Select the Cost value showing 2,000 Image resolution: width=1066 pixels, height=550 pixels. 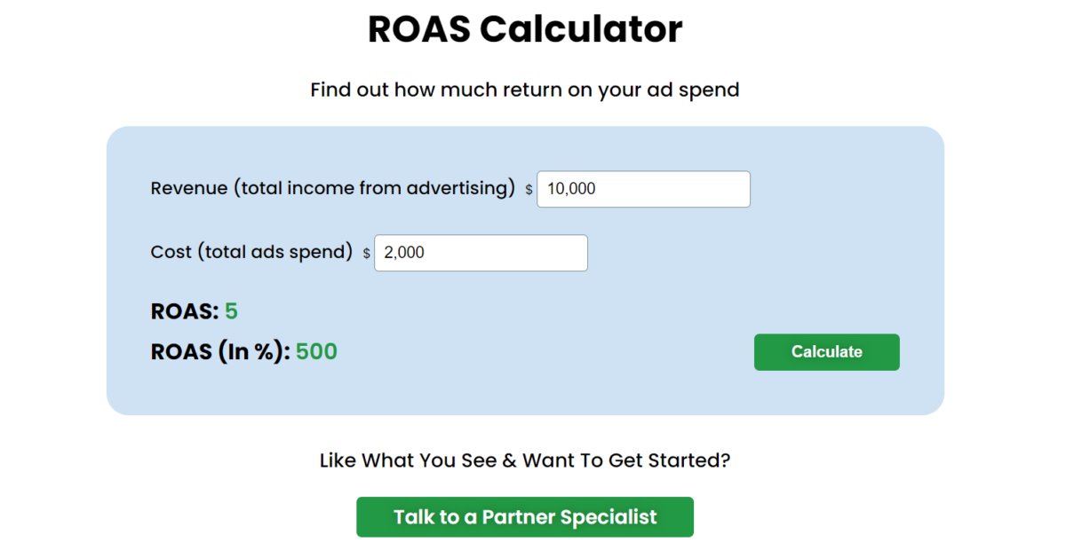click(403, 252)
